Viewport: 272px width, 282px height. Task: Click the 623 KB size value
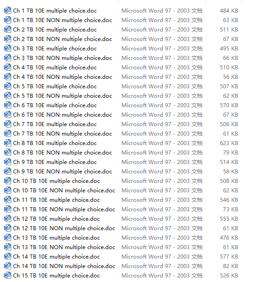click(x=229, y=143)
